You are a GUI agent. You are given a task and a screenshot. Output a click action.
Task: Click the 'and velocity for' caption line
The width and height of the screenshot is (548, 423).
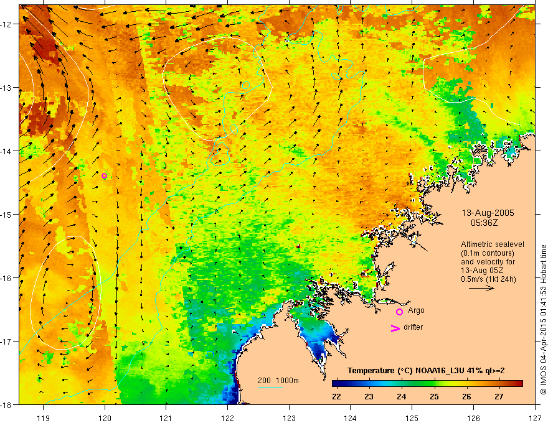coord(488,262)
